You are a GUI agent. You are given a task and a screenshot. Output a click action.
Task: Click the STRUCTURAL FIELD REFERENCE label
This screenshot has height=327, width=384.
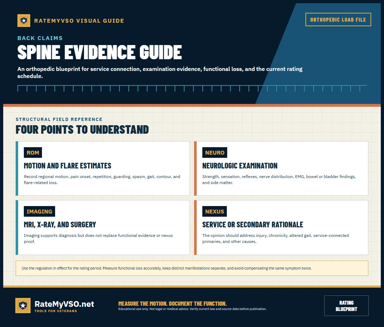tap(59, 119)
